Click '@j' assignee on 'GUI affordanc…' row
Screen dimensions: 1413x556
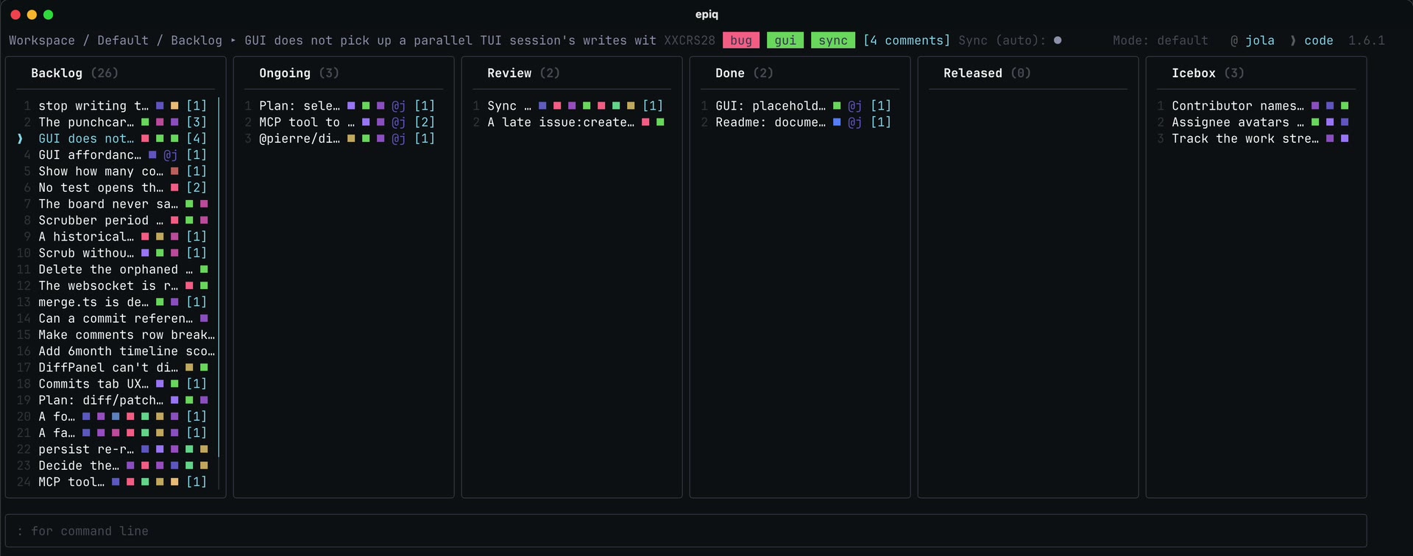click(171, 154)
